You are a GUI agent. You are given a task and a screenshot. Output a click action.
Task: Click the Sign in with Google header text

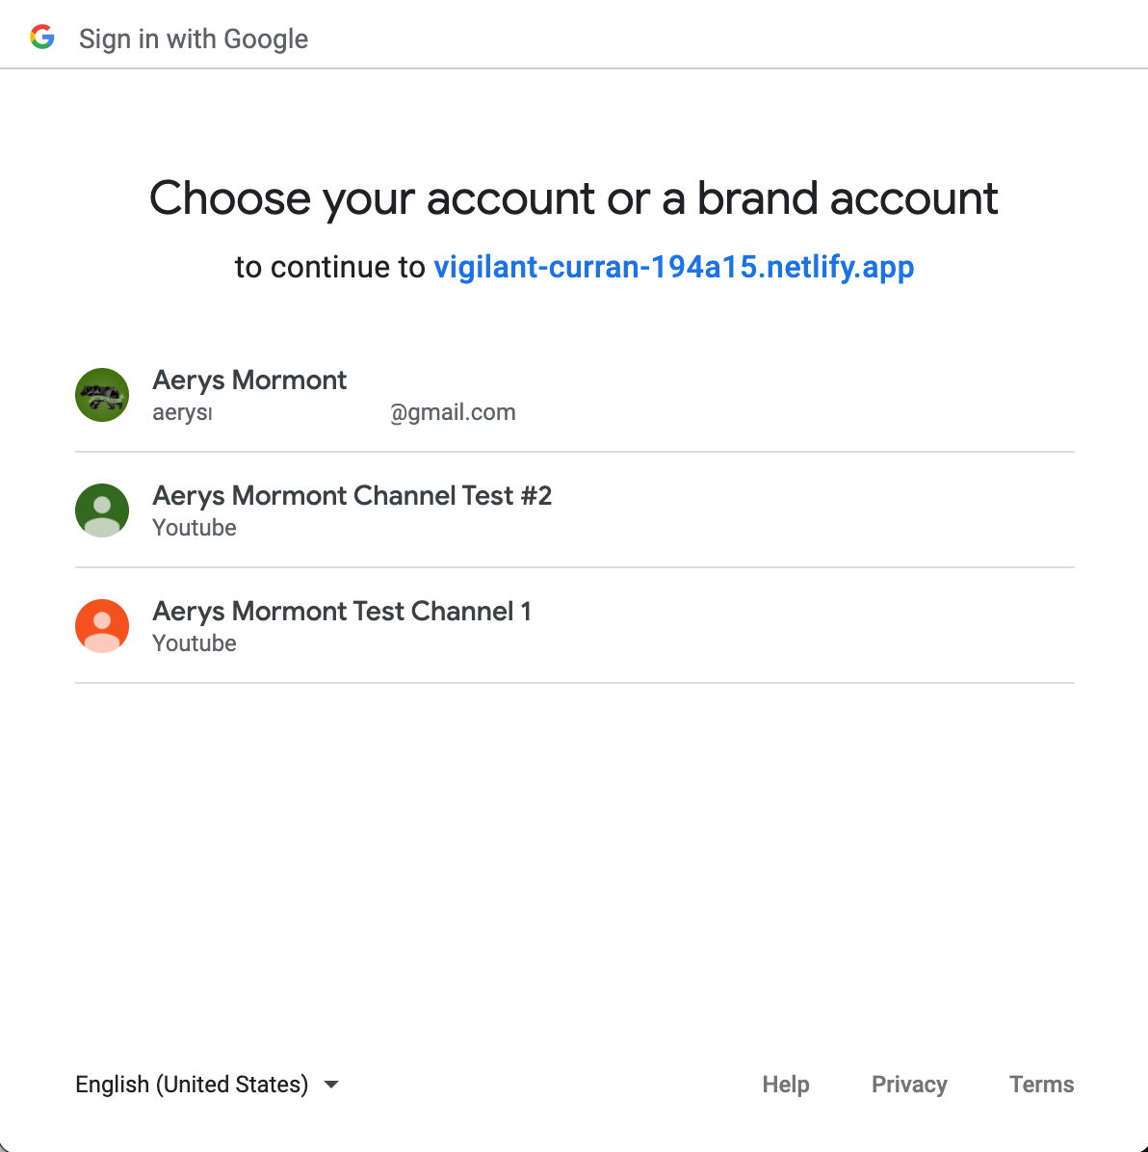(194, 39)
